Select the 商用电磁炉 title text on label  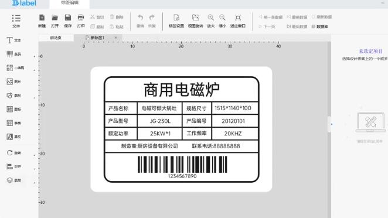(x=182, y=90)
